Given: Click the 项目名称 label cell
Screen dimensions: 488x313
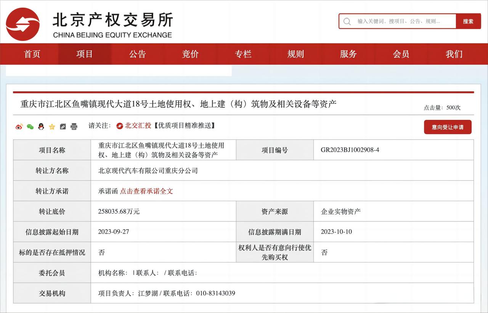Looking at the screenshot, I should click(52, 150).
